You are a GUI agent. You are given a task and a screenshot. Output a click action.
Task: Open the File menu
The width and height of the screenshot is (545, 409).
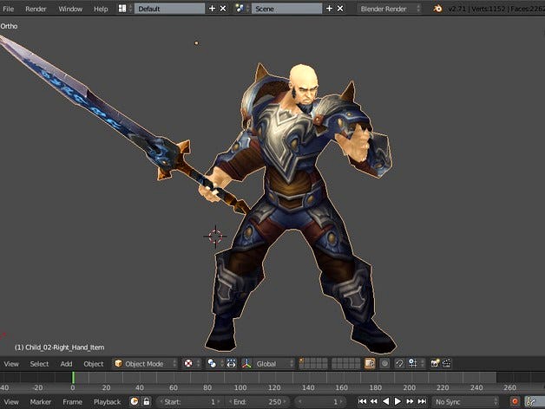click(9, 8)
